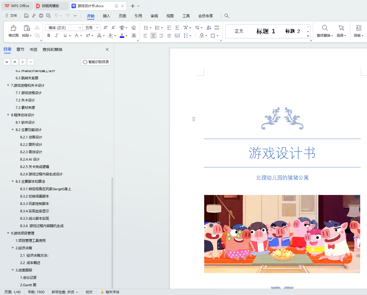
Task: Apply the 正文 body style
Action: point(239,31)
